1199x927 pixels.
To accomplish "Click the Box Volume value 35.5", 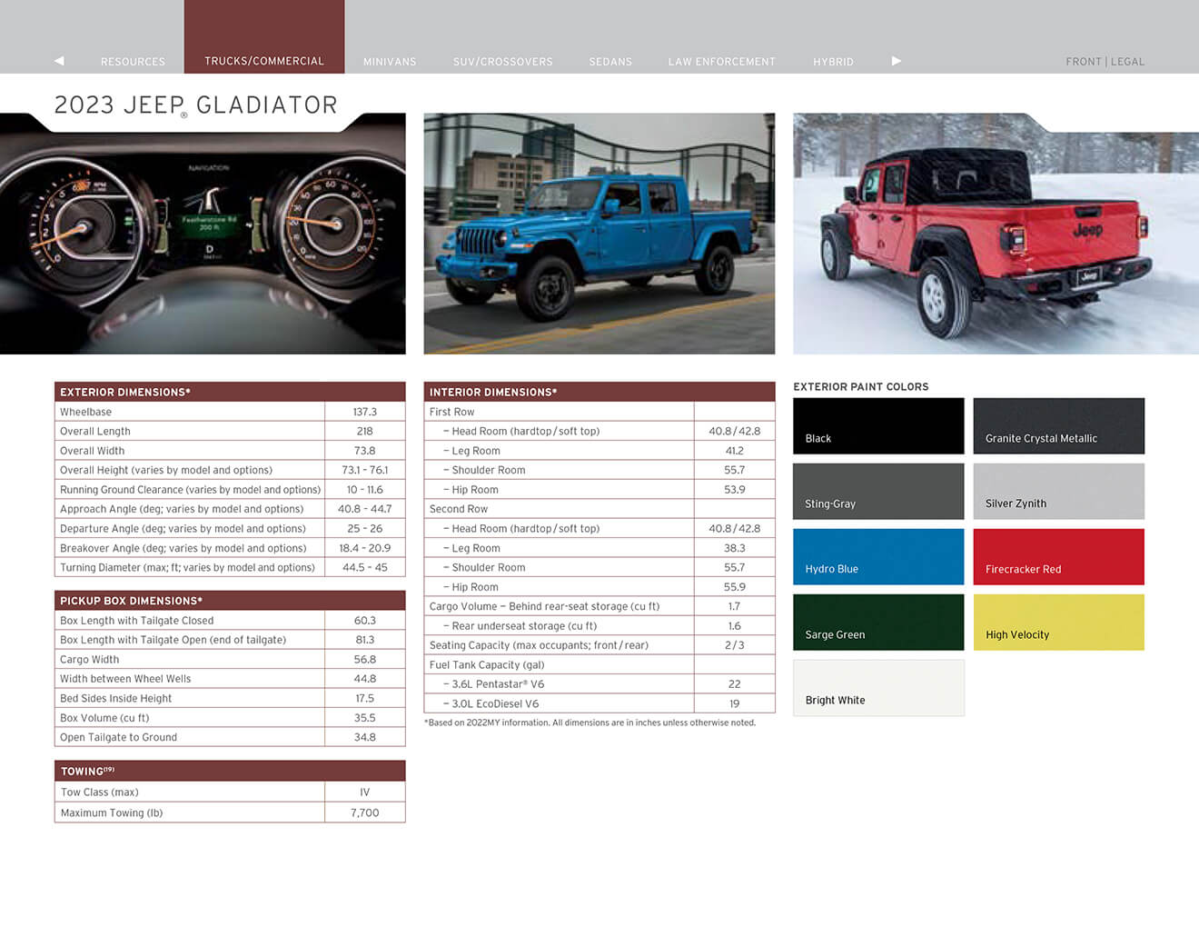I will [x=365, y=718].
